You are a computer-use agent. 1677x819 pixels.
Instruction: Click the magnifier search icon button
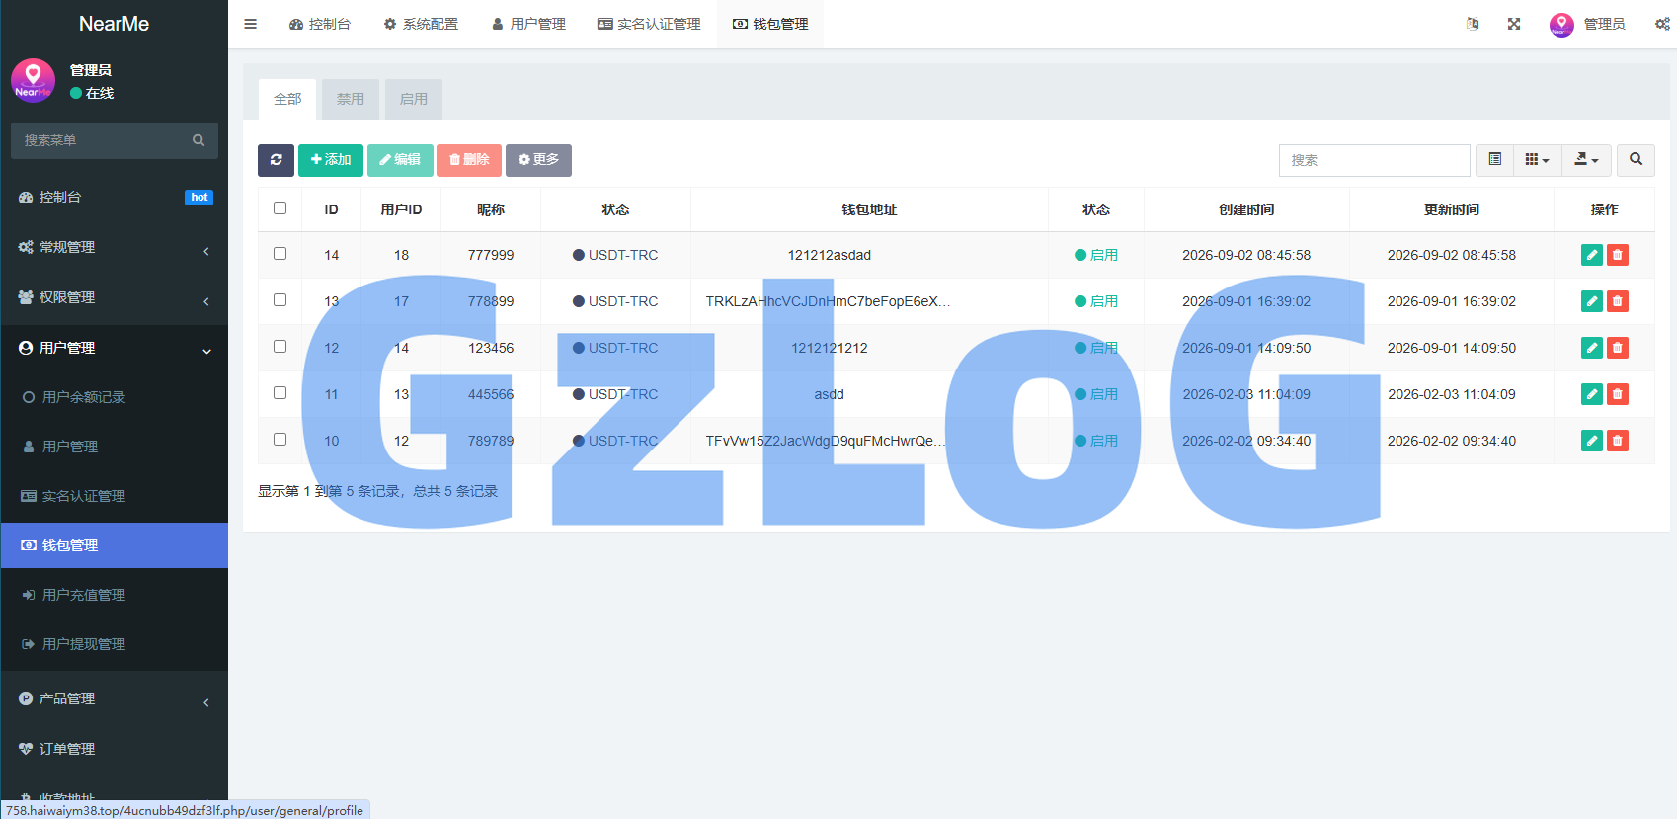point(1636,160)
